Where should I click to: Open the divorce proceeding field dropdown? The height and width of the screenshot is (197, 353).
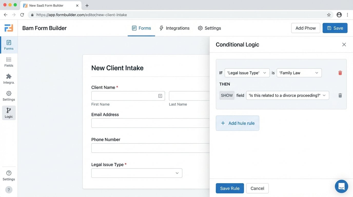pos(287,95)
